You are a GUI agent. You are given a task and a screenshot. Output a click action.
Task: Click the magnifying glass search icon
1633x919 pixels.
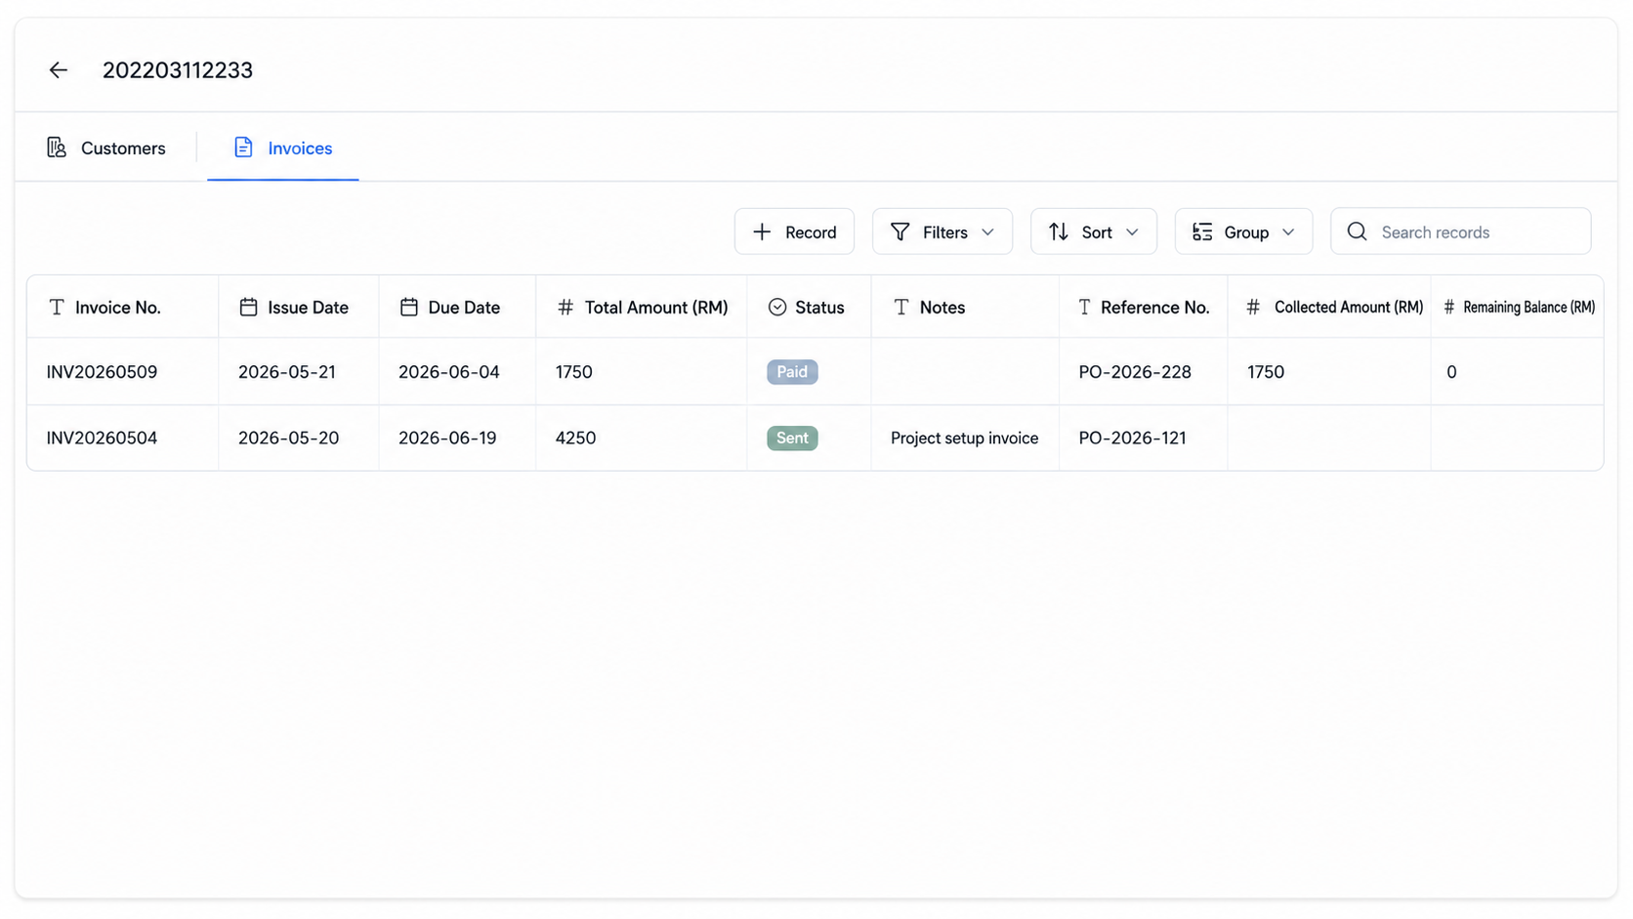pos(1357,231)
